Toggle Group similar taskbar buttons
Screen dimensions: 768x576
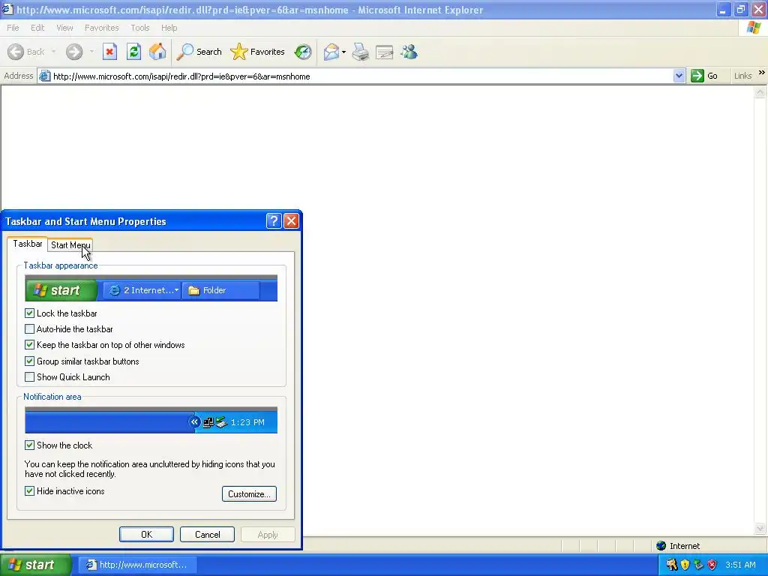tap(29, 361)
